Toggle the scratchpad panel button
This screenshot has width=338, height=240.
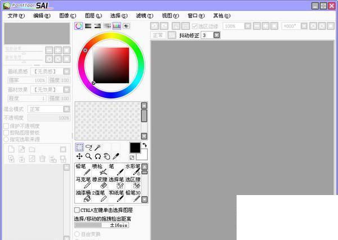click(x=126, y=26)
